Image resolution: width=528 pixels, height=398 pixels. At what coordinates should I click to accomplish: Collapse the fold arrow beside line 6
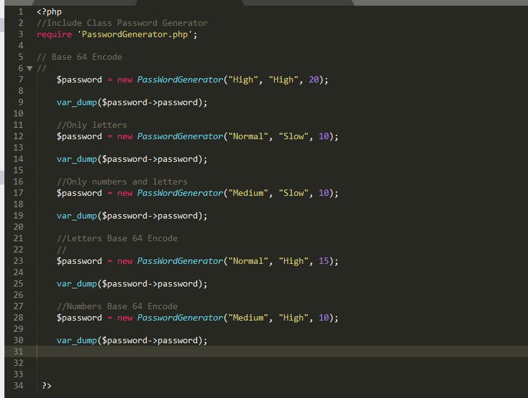[29, 68]
